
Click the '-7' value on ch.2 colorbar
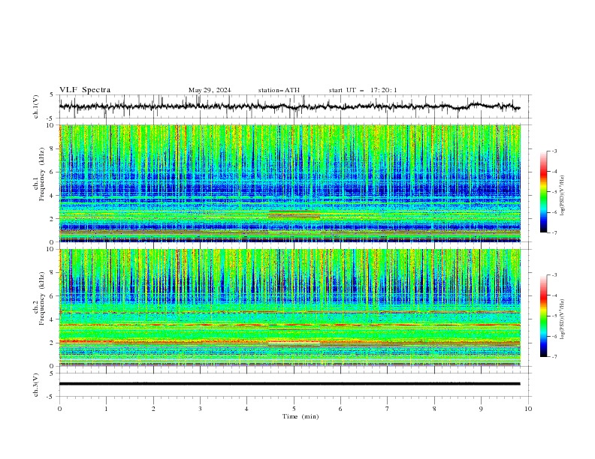(x=554, y=356)
